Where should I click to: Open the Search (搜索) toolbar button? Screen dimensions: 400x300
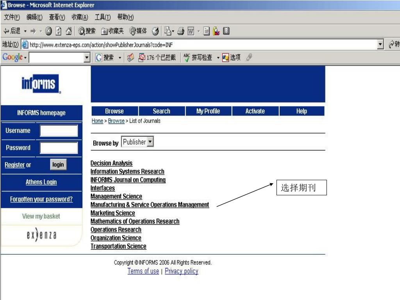87,31
